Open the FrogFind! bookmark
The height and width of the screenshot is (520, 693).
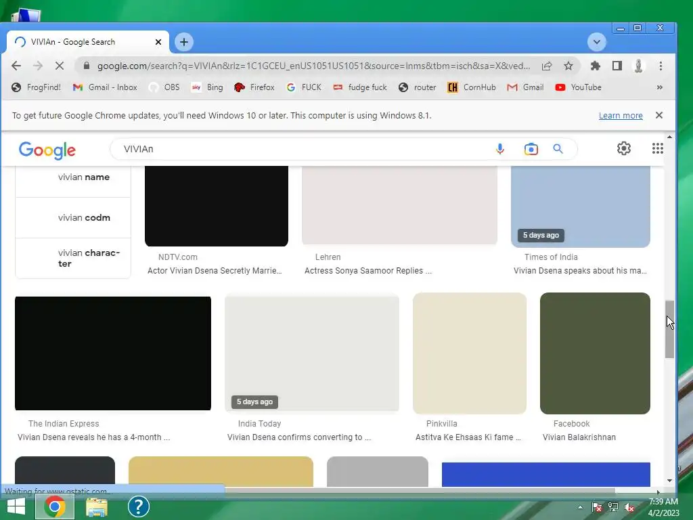37,87
